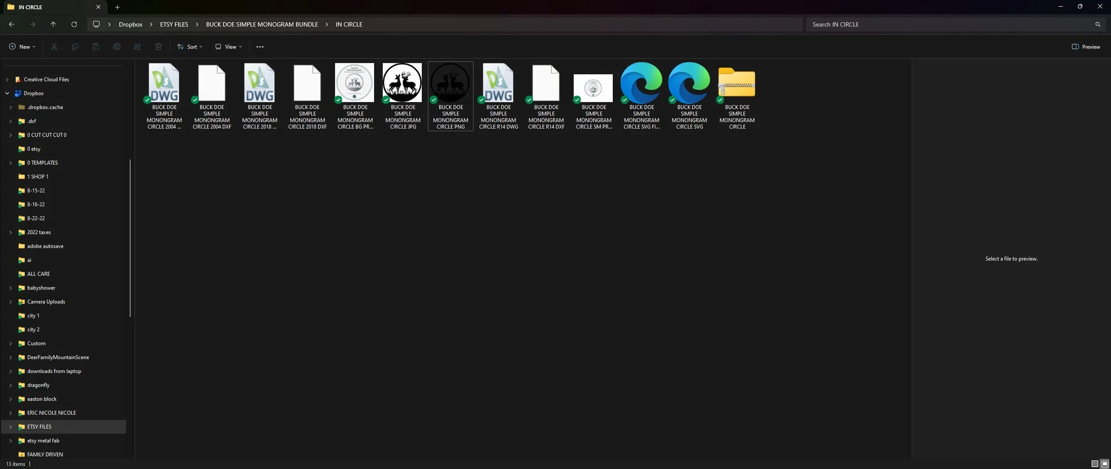This screenshot has width=1111, height=469.
Task: Click the navigation pane vertical scrollbar
Action: [x=130, y=238]
